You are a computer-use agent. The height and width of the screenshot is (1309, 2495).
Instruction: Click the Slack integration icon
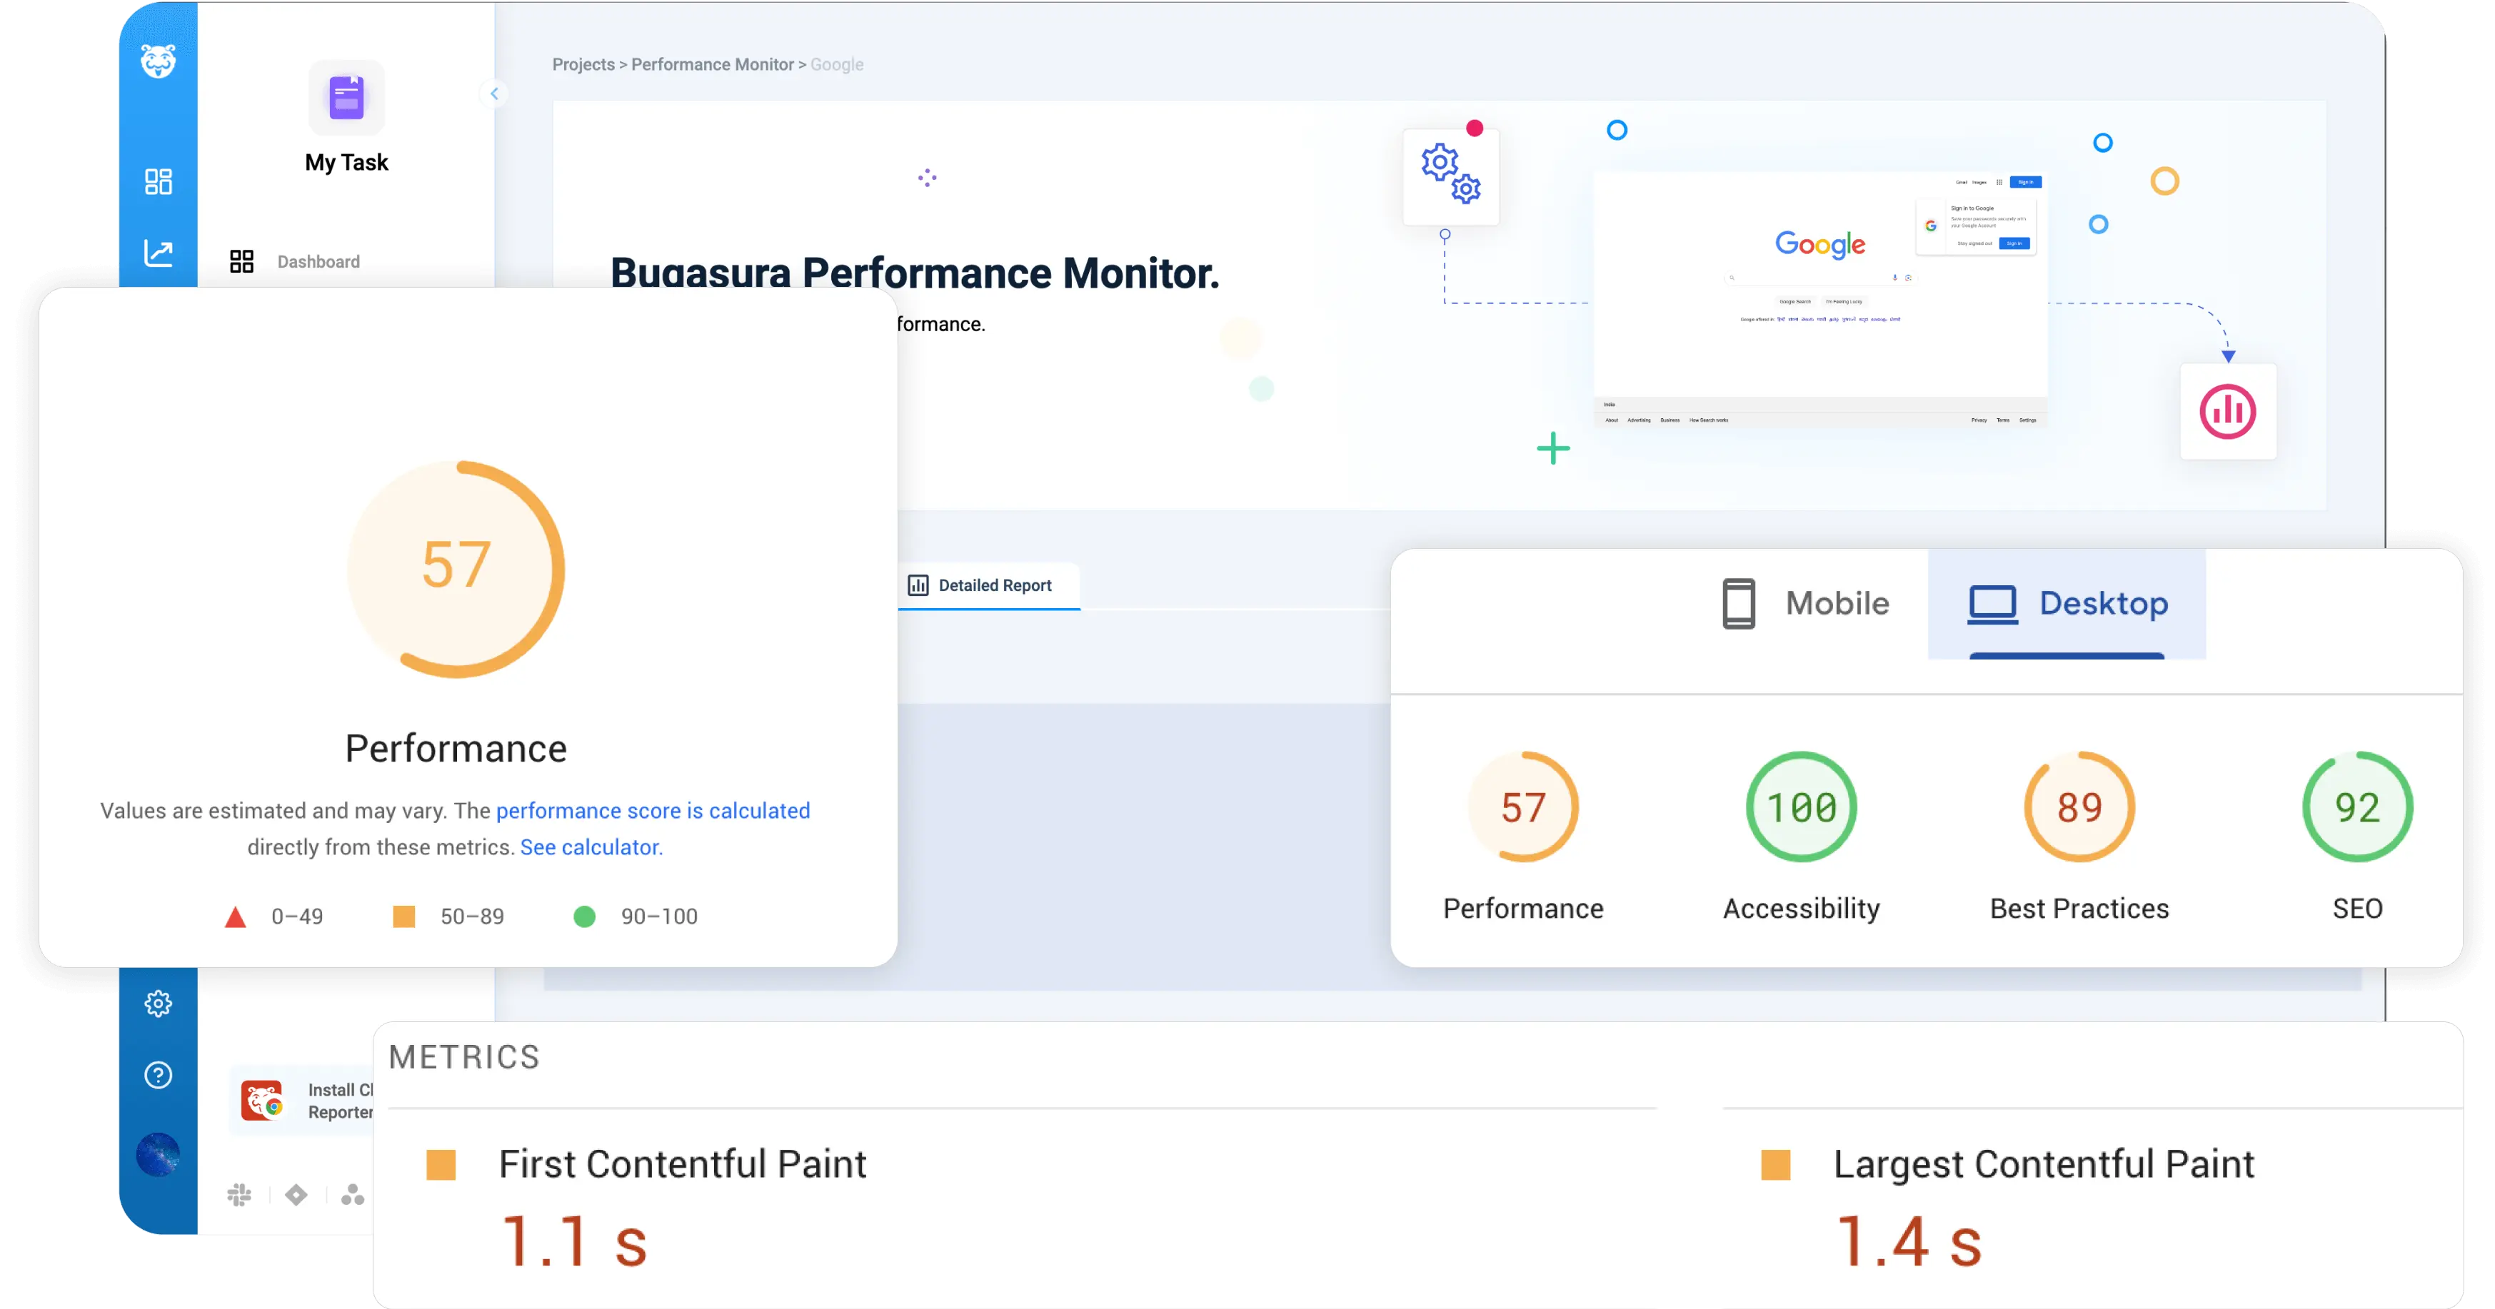click(x=239, y=1195)
